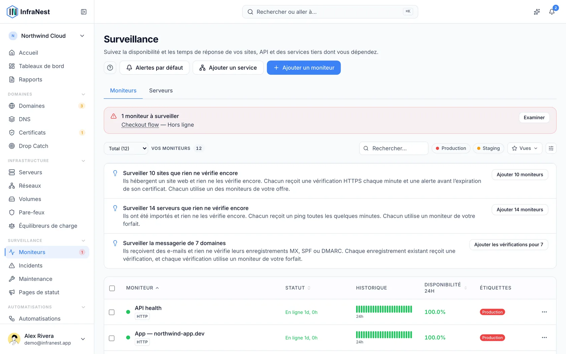Open Drop Catch in sidebar
Viewport: 566px width, 354px height.
[47, 146]
